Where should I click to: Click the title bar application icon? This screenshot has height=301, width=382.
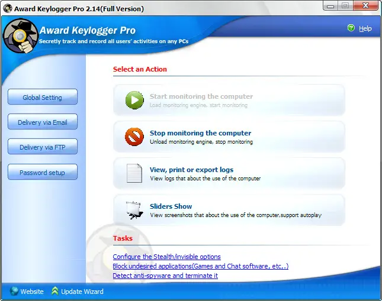click(x=8, y=8)
